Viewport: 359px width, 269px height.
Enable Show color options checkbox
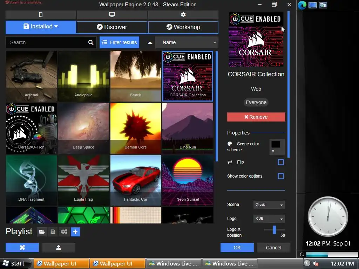[281, 176]
